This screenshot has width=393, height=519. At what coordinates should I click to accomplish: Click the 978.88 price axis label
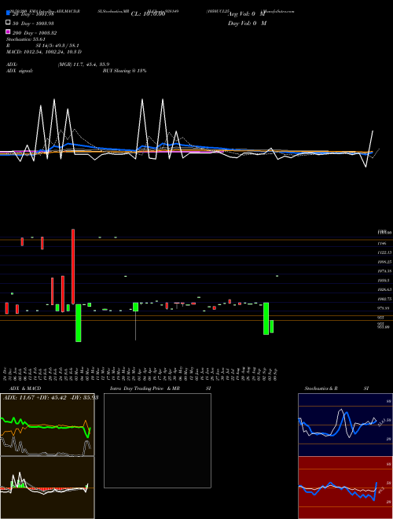tap(384, 307)
